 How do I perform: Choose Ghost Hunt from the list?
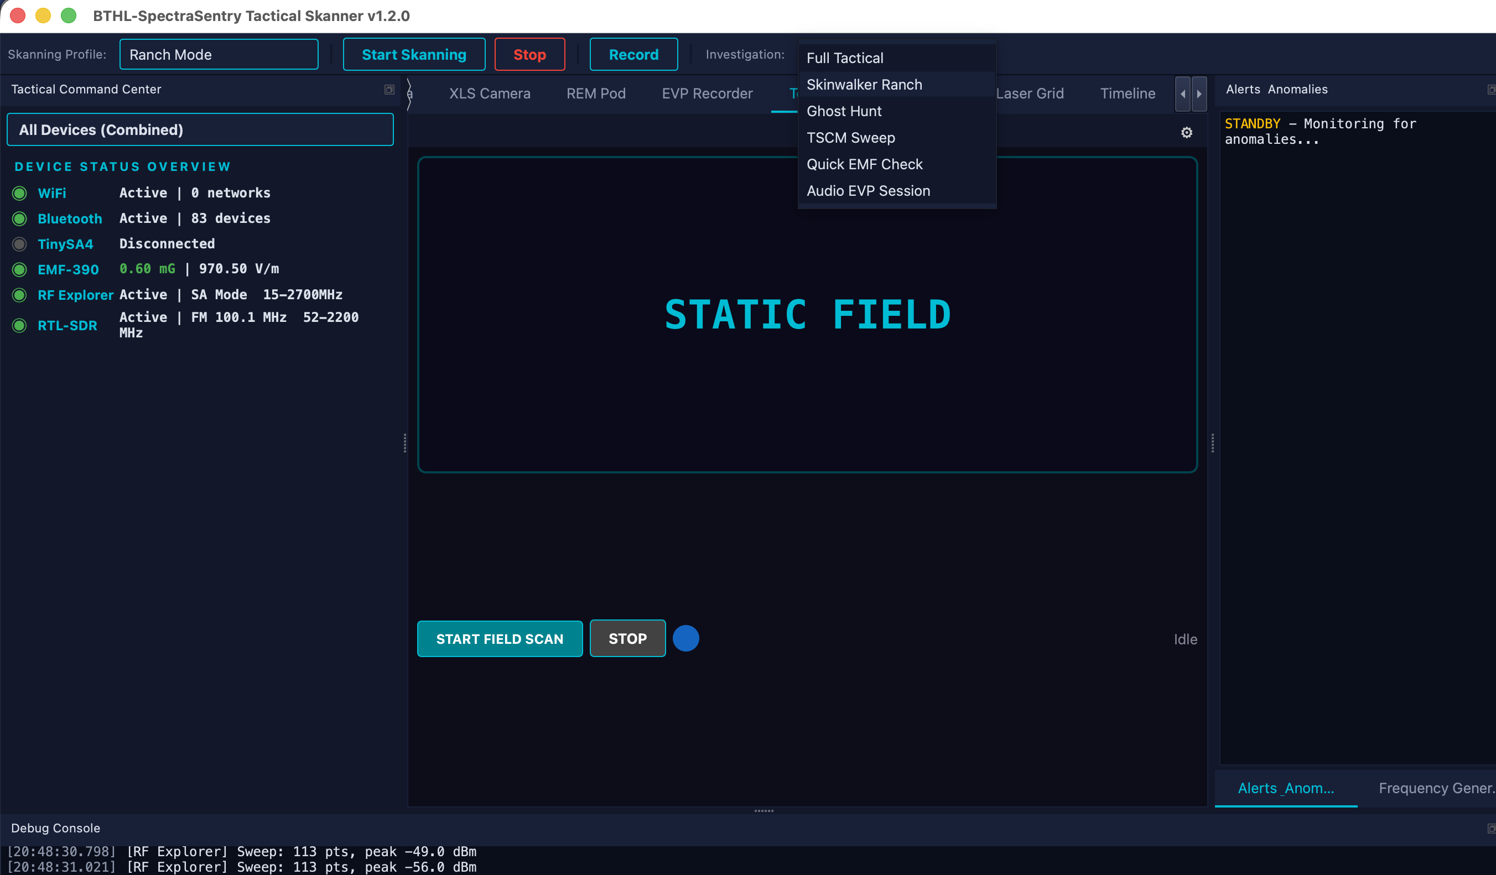[897, 111]
